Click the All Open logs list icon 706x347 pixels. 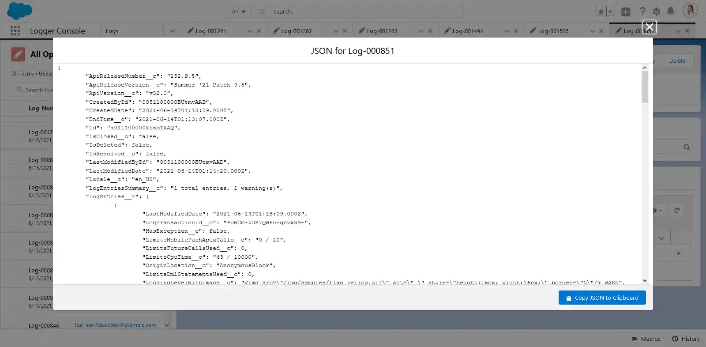click(x=18, y=54)
